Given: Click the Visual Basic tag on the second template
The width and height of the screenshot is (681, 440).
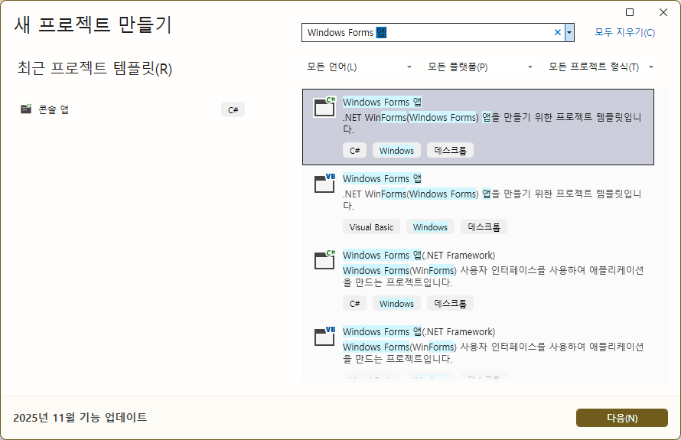Looking at the screenshot, I should point(371,227).
